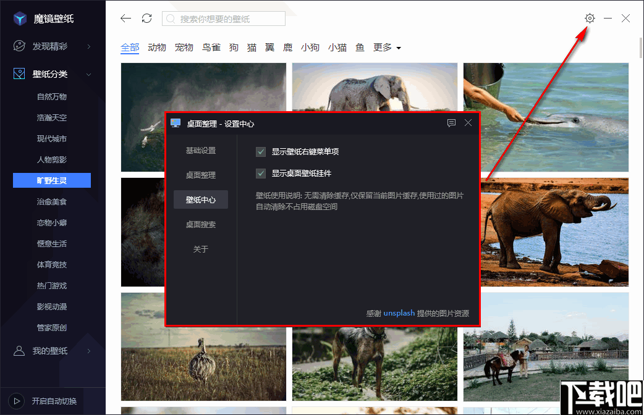Open the settings gear icon
644x415 pixels.
[590, 19]
